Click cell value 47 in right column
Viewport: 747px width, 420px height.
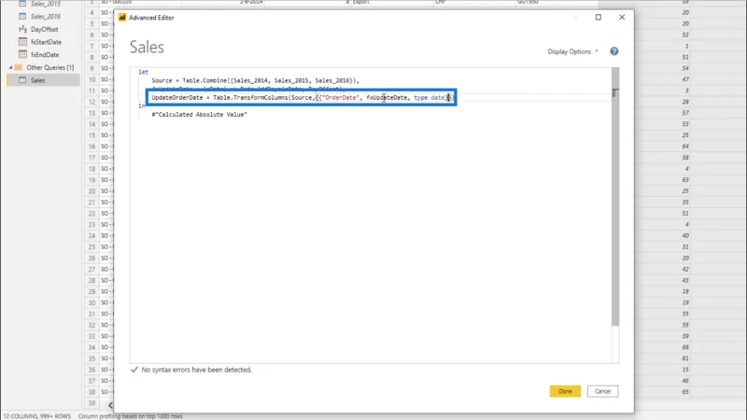(685, 79)
